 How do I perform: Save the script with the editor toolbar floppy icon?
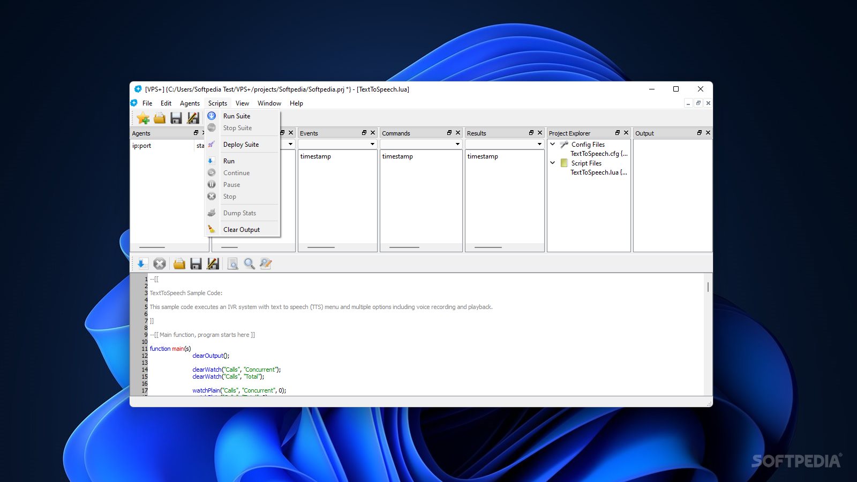coord(196,263)
